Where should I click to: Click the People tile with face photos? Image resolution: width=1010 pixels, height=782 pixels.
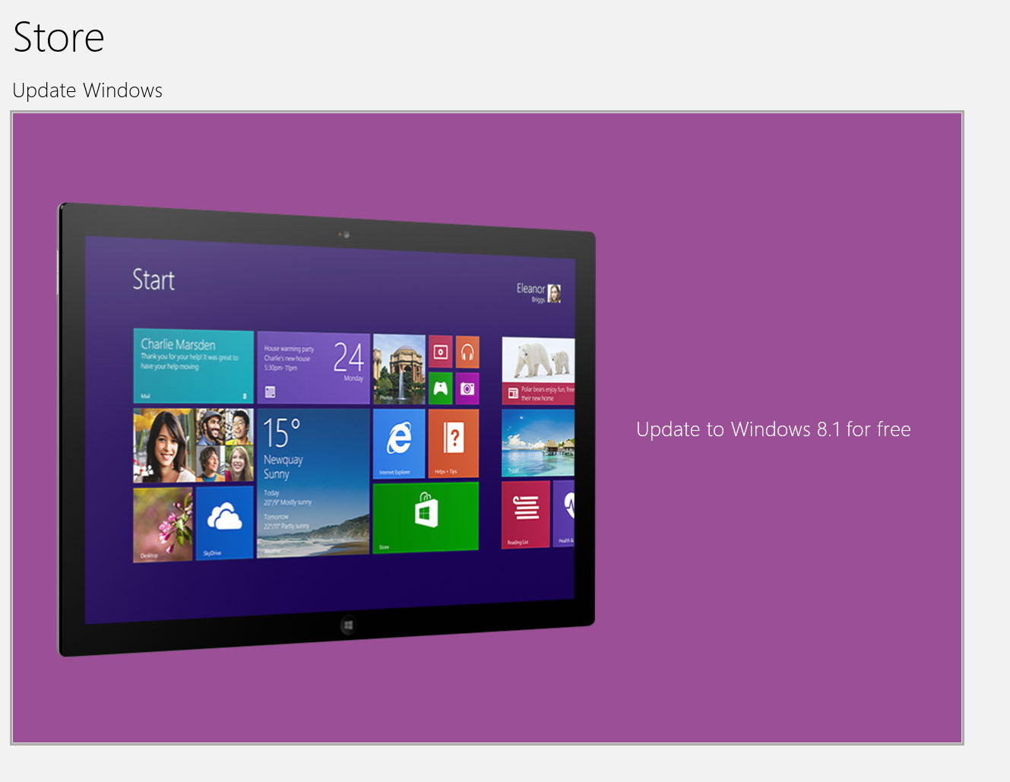[x=193, y=445]
